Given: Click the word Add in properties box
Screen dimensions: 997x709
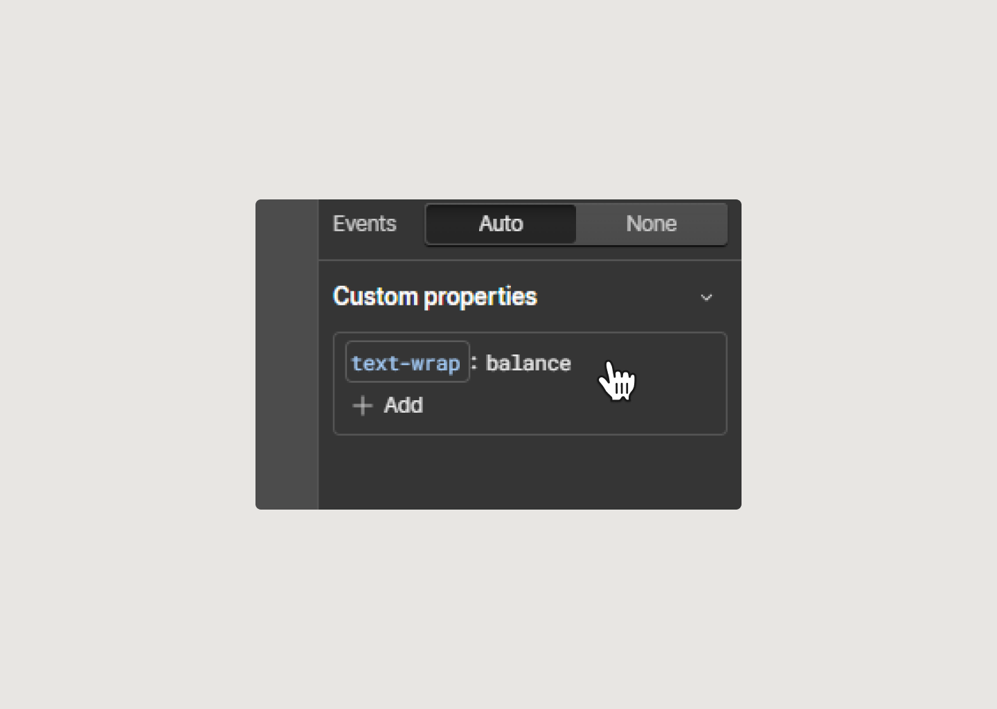Looking at the screenshot, I should [x=404, y=405].
